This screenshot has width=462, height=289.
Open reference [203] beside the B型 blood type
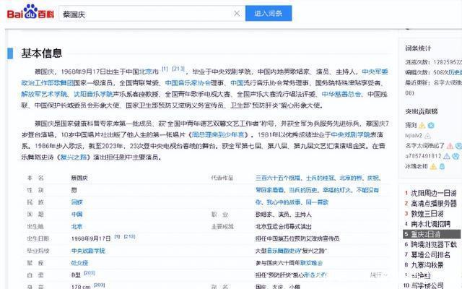90,273
